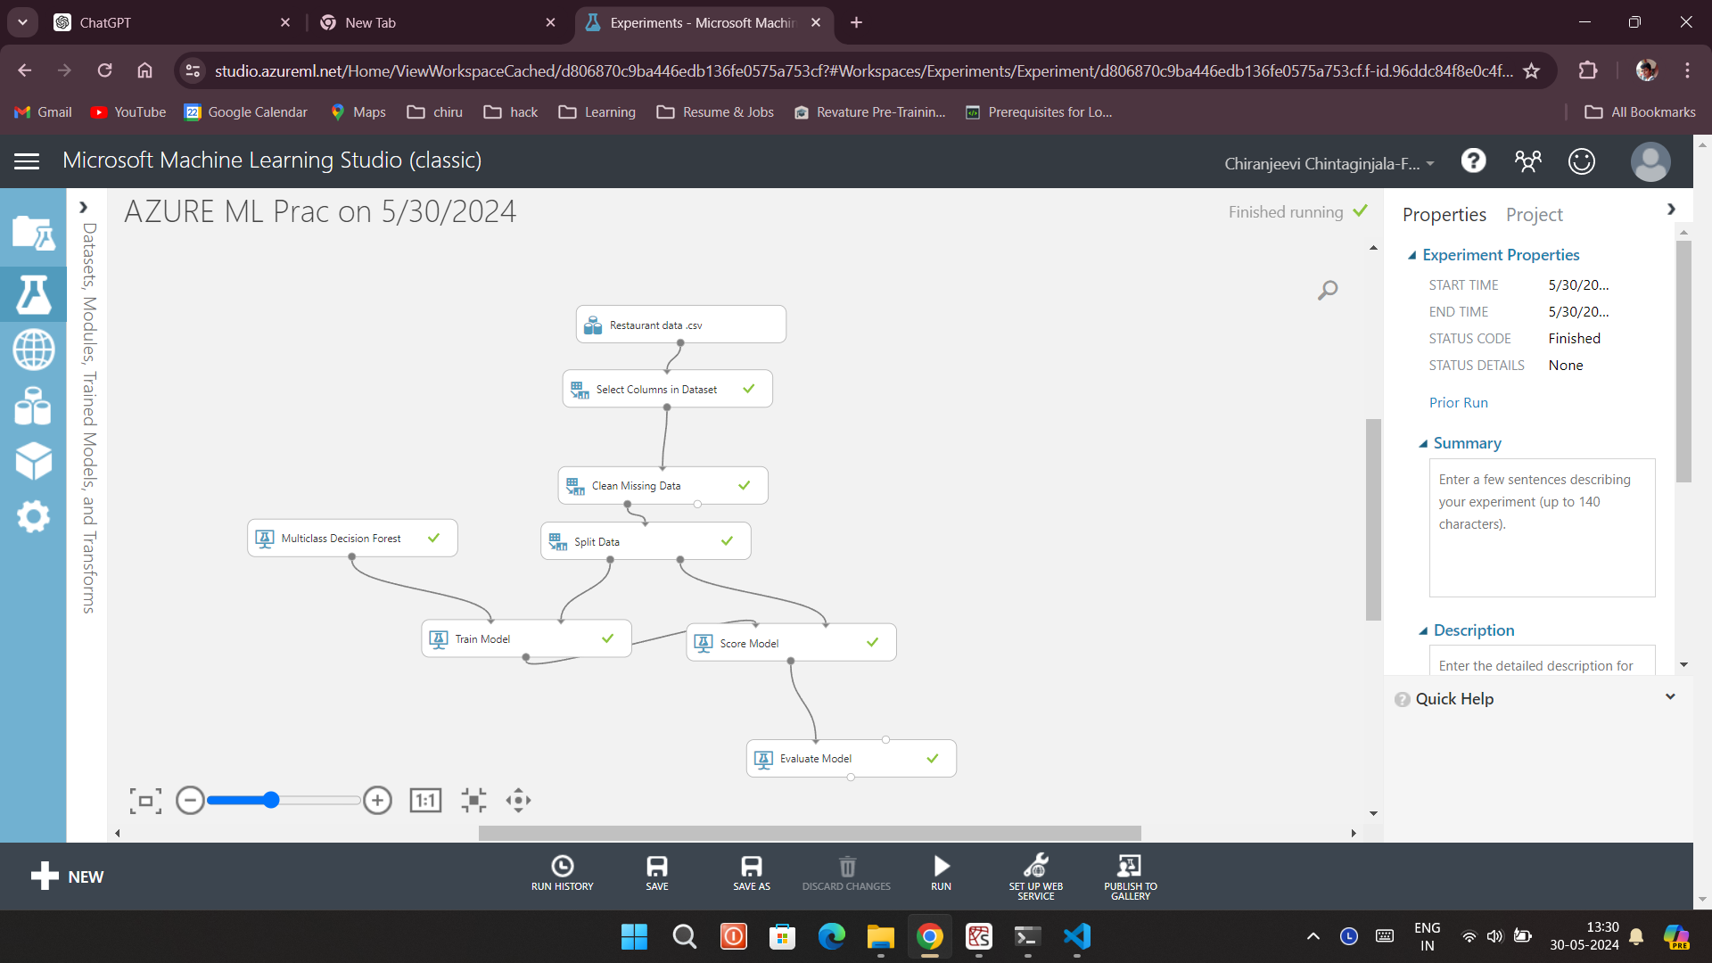Expand the Datasets, Modules palette panel
The height and width of the screenshot is (963, 1712).
(x=83, y=208)
